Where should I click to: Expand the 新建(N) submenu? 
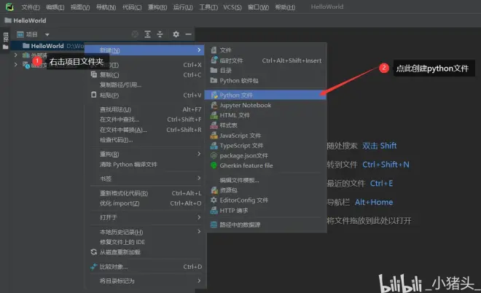(x=144, y=50)
